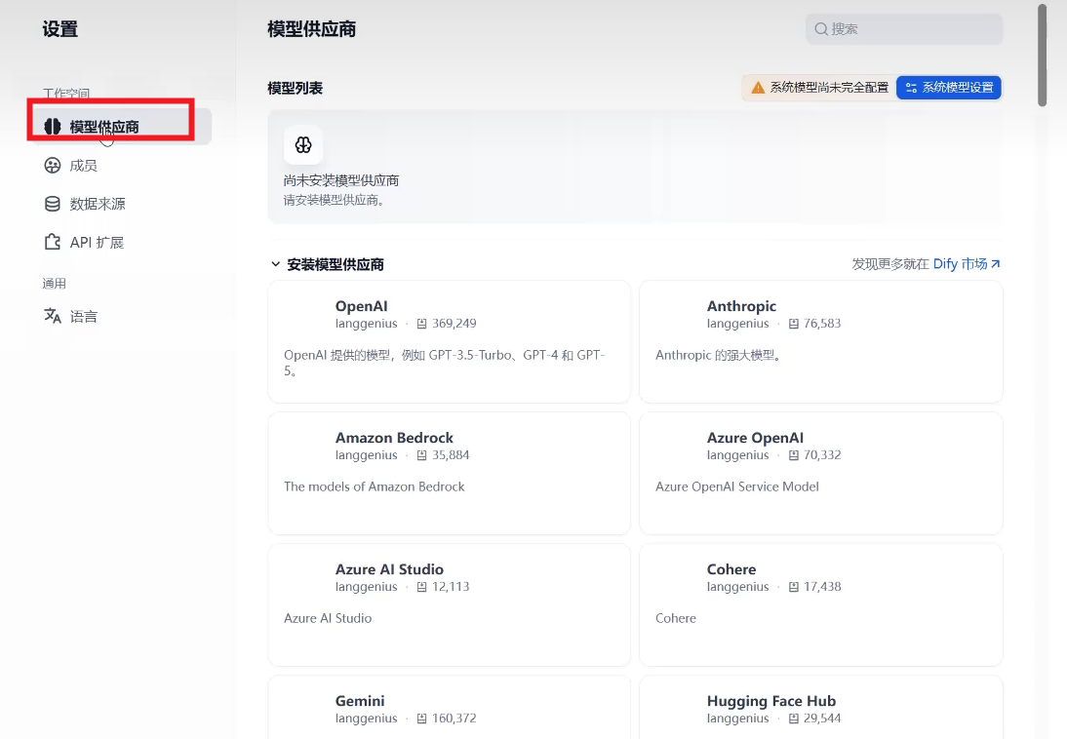Focus the 搜索 search field
This screenshot has width=1067, height=739.
click(x=904, y=28)
